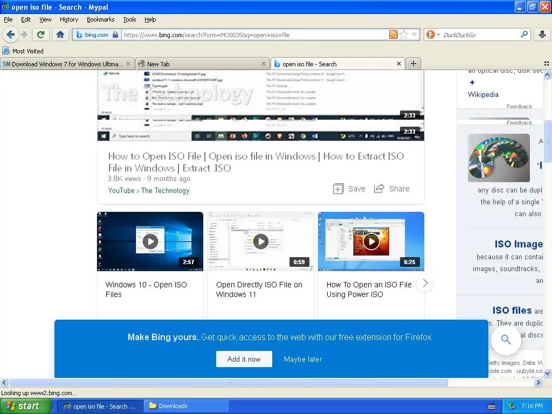Open the DuckDuckGo search engine selector
Screen dimensions: 552x414
pos(433,34)
